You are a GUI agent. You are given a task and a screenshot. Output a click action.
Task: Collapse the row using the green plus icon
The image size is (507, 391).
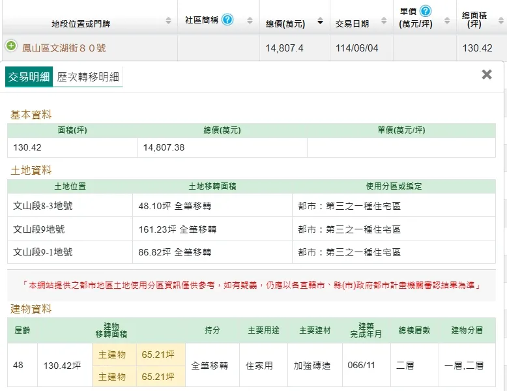tap(11, 46)
